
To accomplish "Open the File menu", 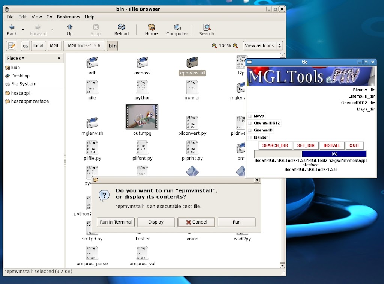I will pos(10,17).
